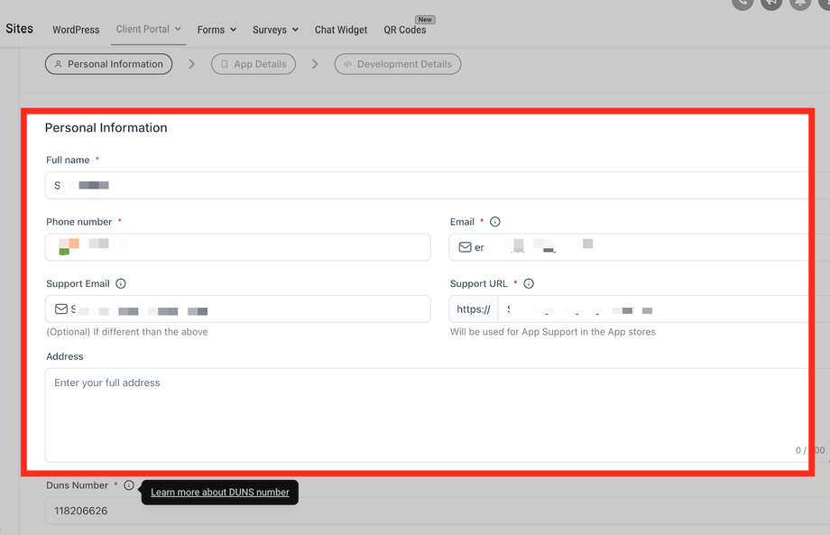Click the 'Will be used for App Support' hint
The height and width of the screenshot is (535, 830).
click(553, 332)
